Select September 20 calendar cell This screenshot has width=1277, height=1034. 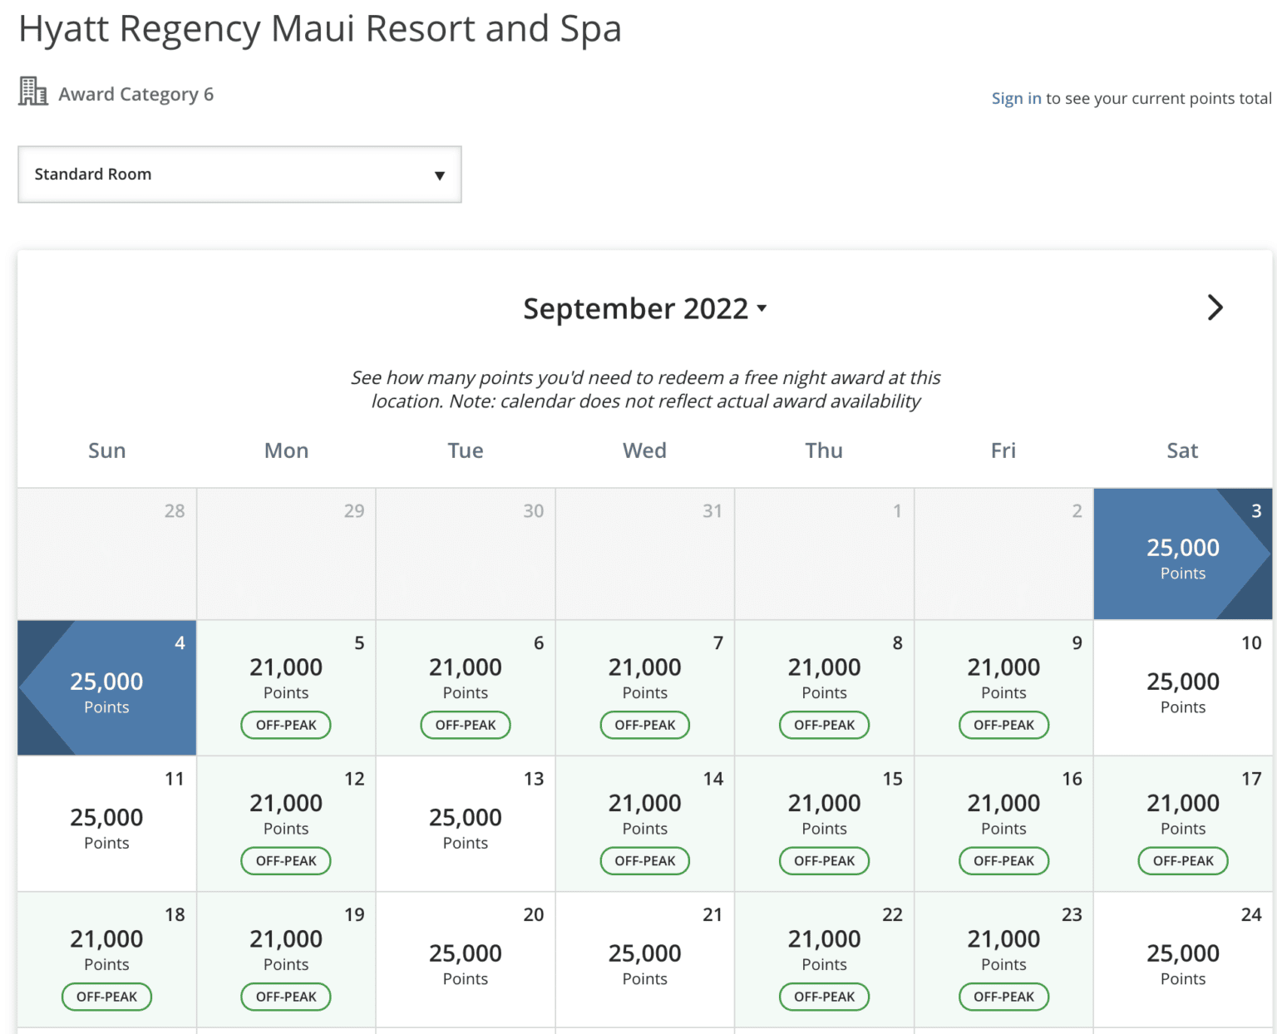(466, 960)
